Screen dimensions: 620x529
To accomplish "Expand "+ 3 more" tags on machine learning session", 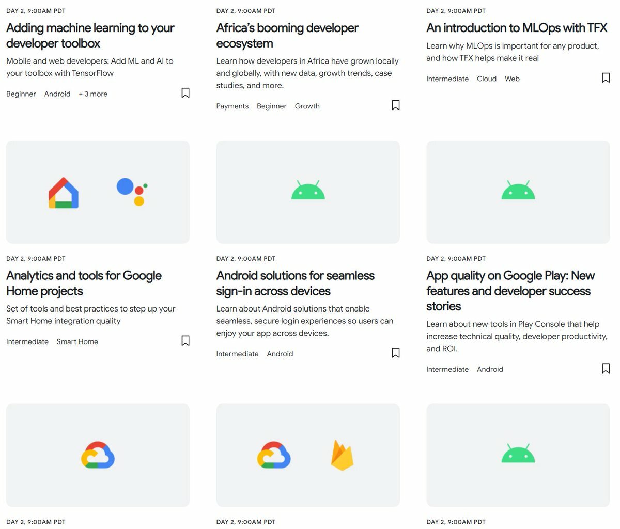I will tap(93, 94).
